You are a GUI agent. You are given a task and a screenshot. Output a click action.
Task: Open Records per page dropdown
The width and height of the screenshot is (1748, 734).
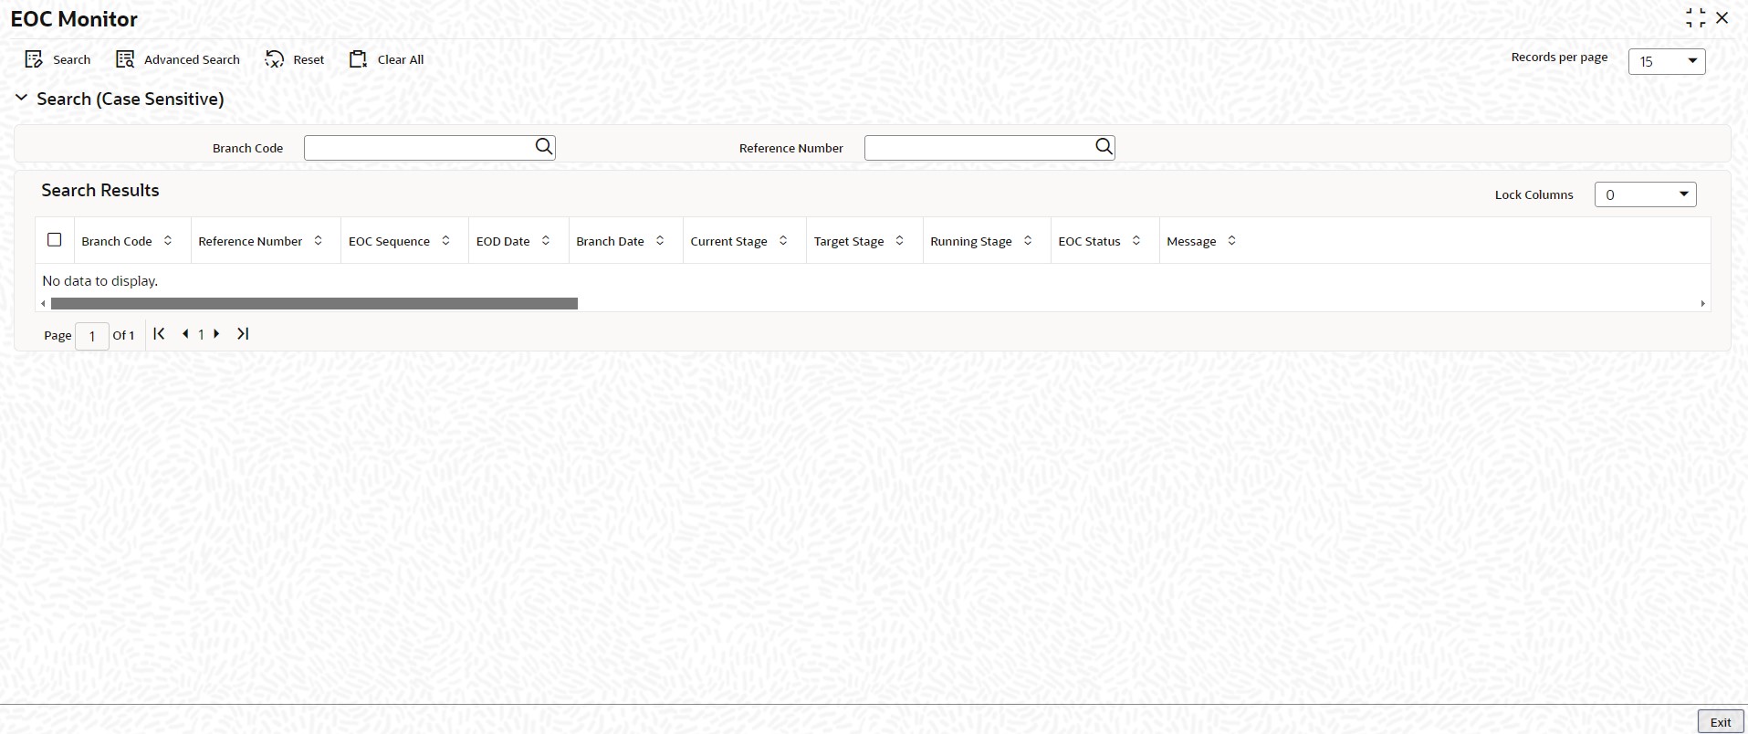[1667, 61]
